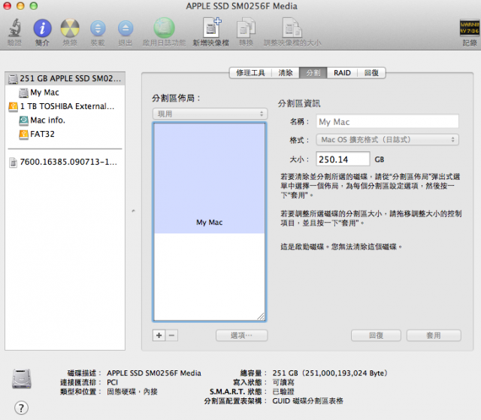Click the 分割區資訊 heading
The width and height of the screenshot is (481, 420).
tap(299, 104)
